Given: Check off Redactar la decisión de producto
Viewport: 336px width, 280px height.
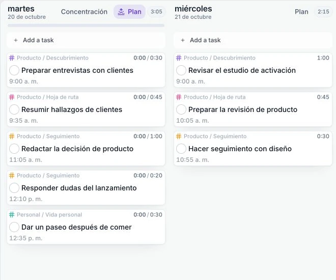Looking at the screenshot, I should (14, 149).
